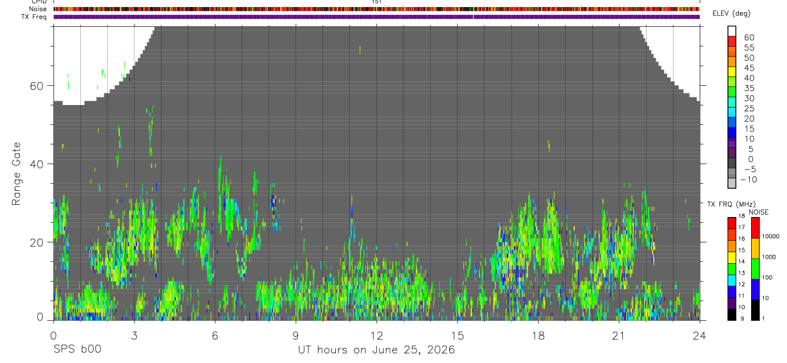Click the 'NOISE' legend title
Viewport: 787px width, 363px height.
point(758,212)
